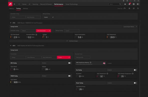Click the GPU Hotspot Temperature help icon
The width and height of the screenshot is (148, 97).
tap(133, 74)
